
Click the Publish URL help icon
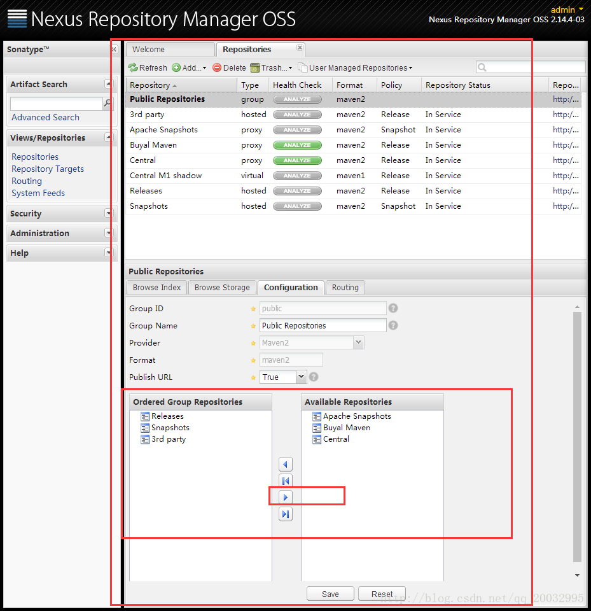pos(314,377)
